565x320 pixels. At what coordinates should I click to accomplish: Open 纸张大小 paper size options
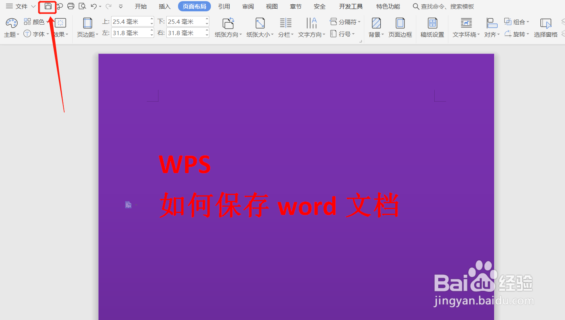[260, 27]
